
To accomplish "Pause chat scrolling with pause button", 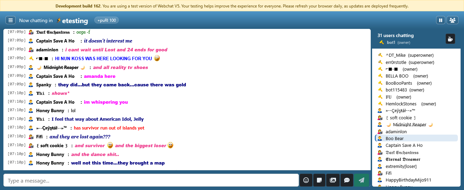I will click(441, 20).
